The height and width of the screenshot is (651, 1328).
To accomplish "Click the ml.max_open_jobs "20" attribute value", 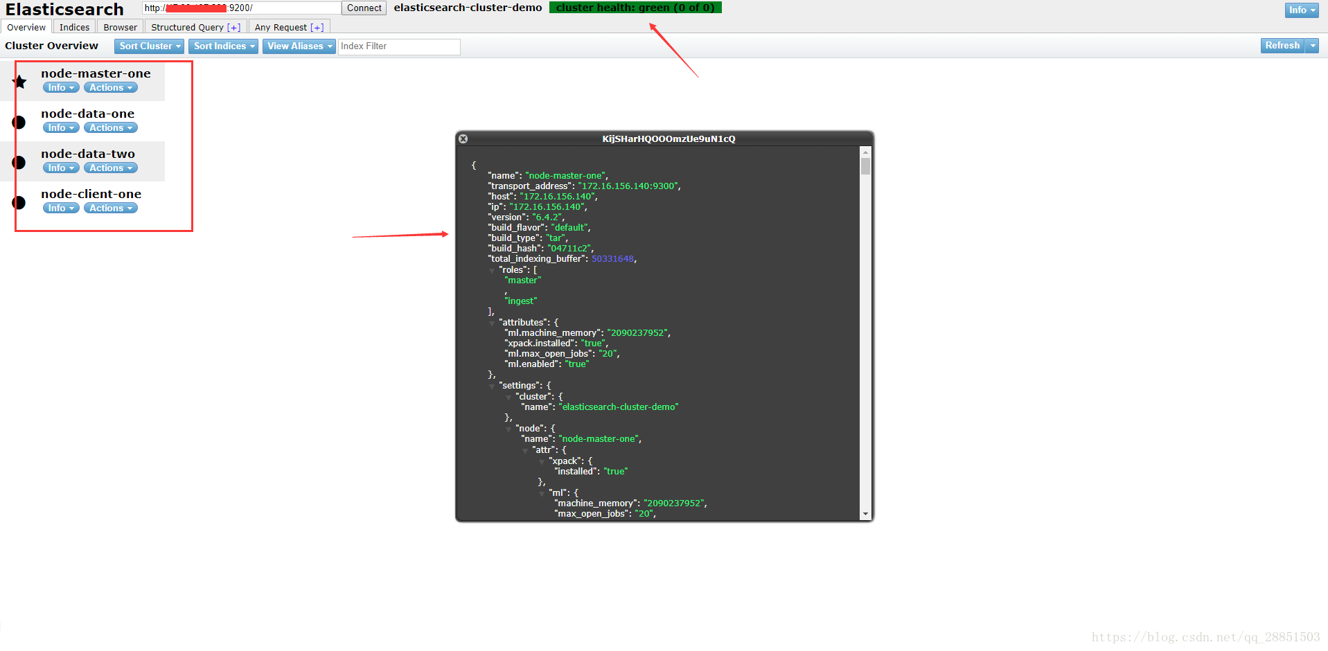I will (608, 354).
